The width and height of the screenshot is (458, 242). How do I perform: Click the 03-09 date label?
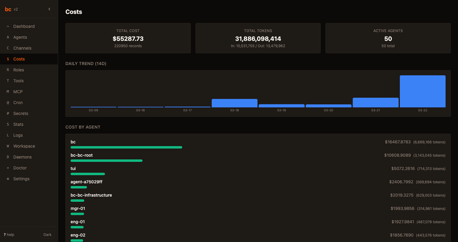pyautogui.click(x=93, y=110)
